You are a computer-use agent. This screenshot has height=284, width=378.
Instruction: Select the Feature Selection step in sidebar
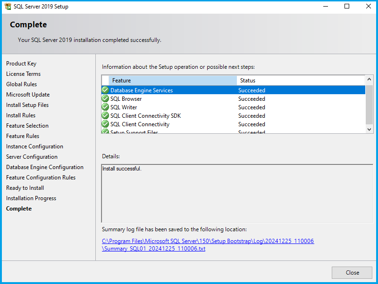[27, 126]
